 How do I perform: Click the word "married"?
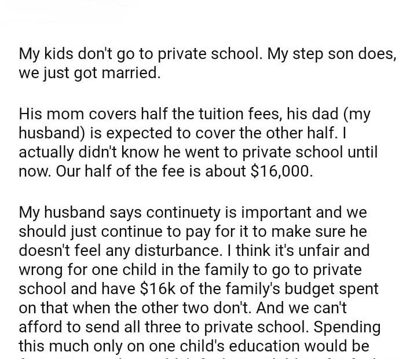(x=131, y=74)
